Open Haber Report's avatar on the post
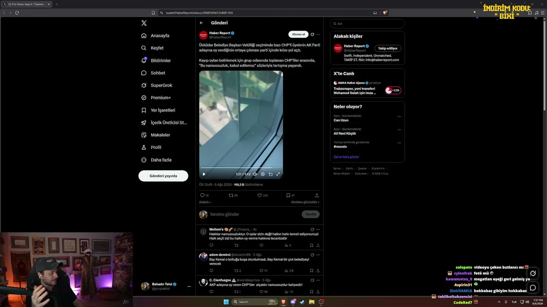 [203, 35]
